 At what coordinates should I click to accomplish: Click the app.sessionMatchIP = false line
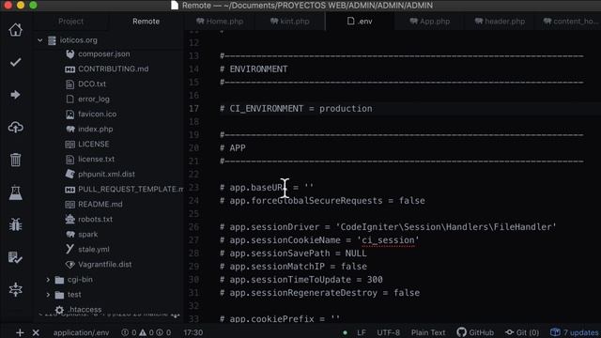point(293,267)
